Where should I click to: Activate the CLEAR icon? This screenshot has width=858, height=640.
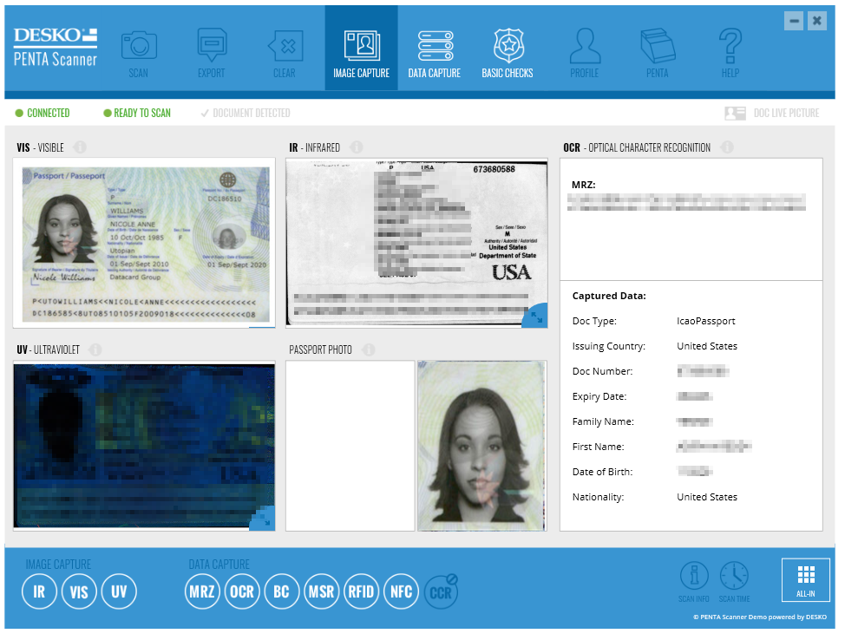(285, 48)
